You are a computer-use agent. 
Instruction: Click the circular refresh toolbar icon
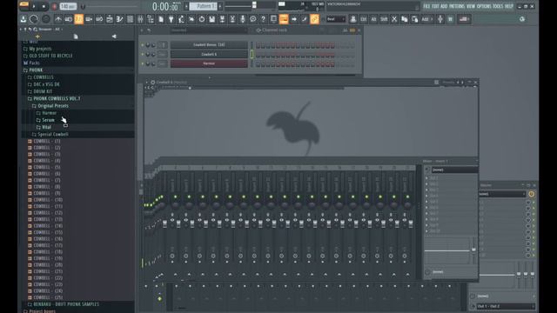pyautogui.click(x=202, y=19)
